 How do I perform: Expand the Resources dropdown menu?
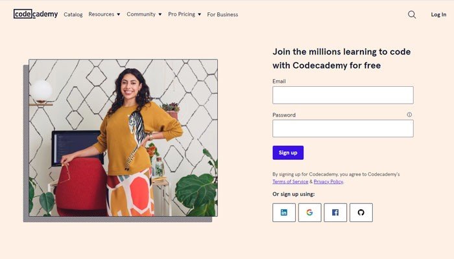pyautogui.click(x=104, y=14)
